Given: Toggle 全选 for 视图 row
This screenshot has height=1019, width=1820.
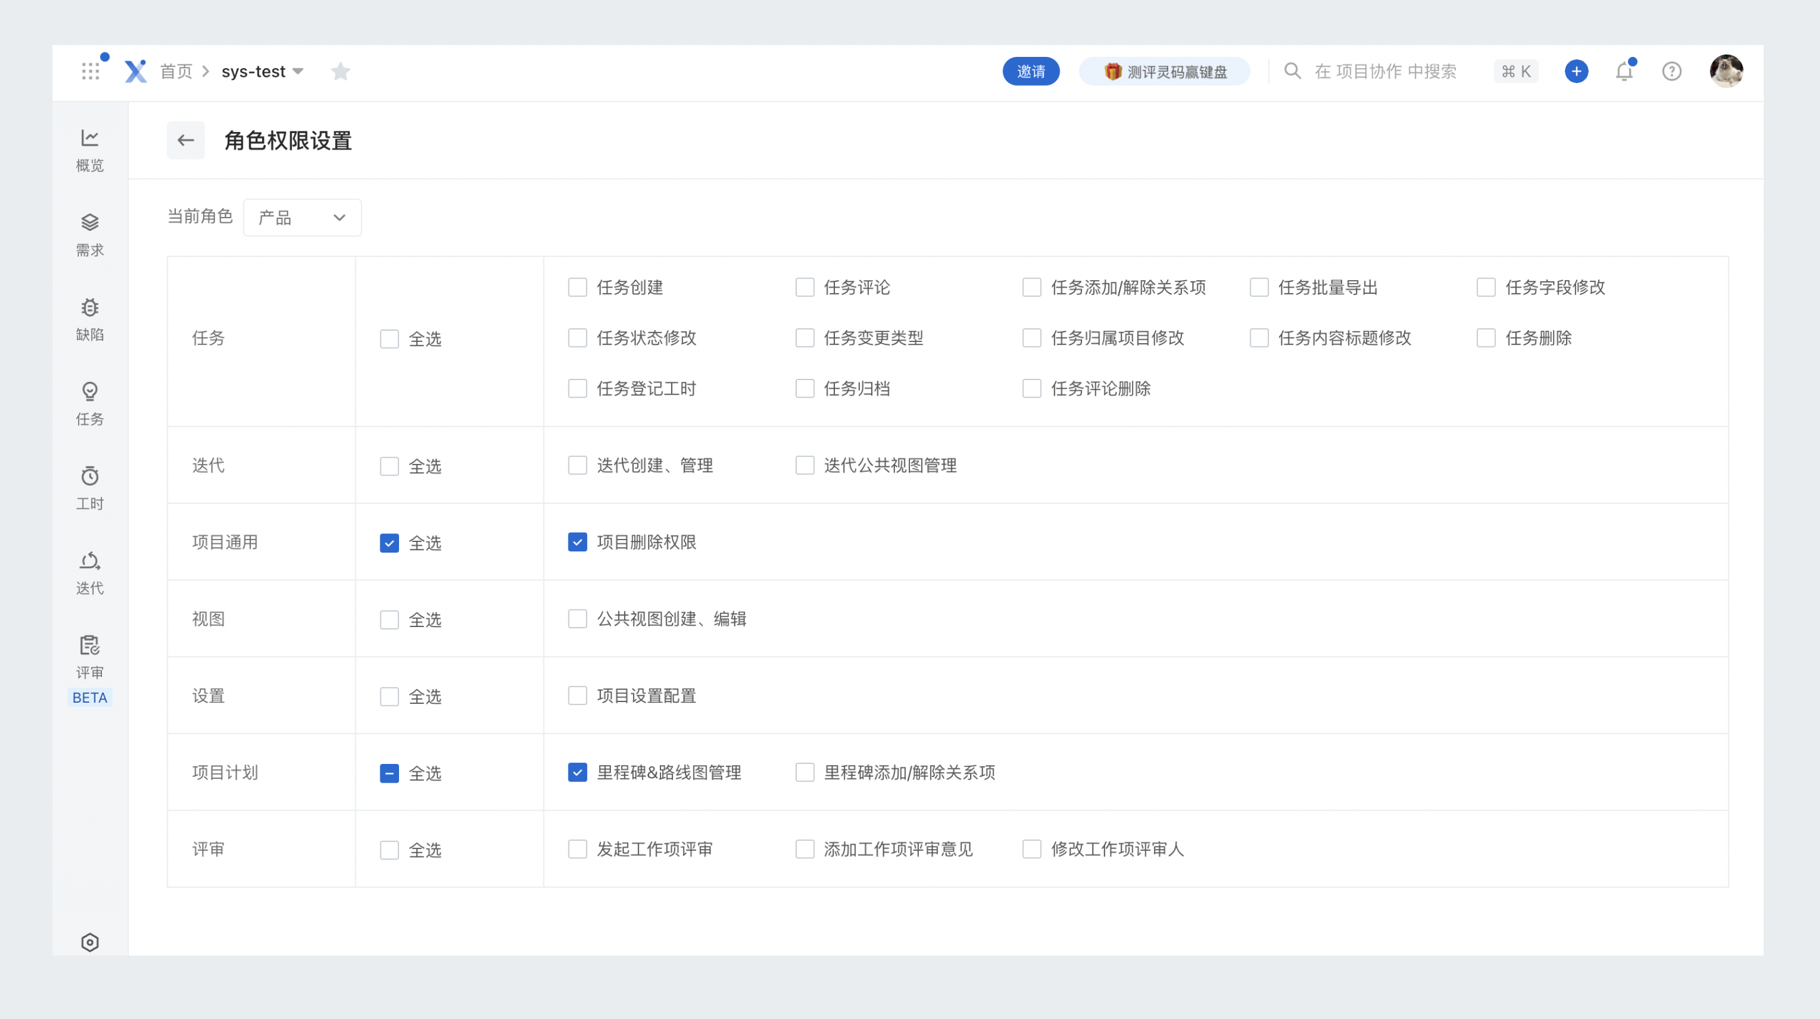Looking at the screenshot, I should coord(389,620).
